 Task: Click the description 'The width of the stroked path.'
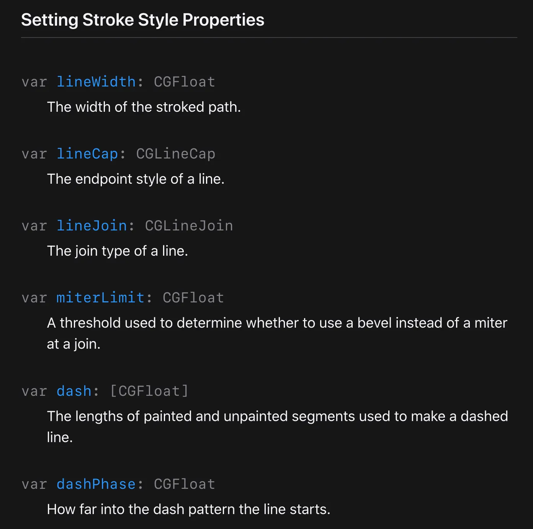point(144,107)
